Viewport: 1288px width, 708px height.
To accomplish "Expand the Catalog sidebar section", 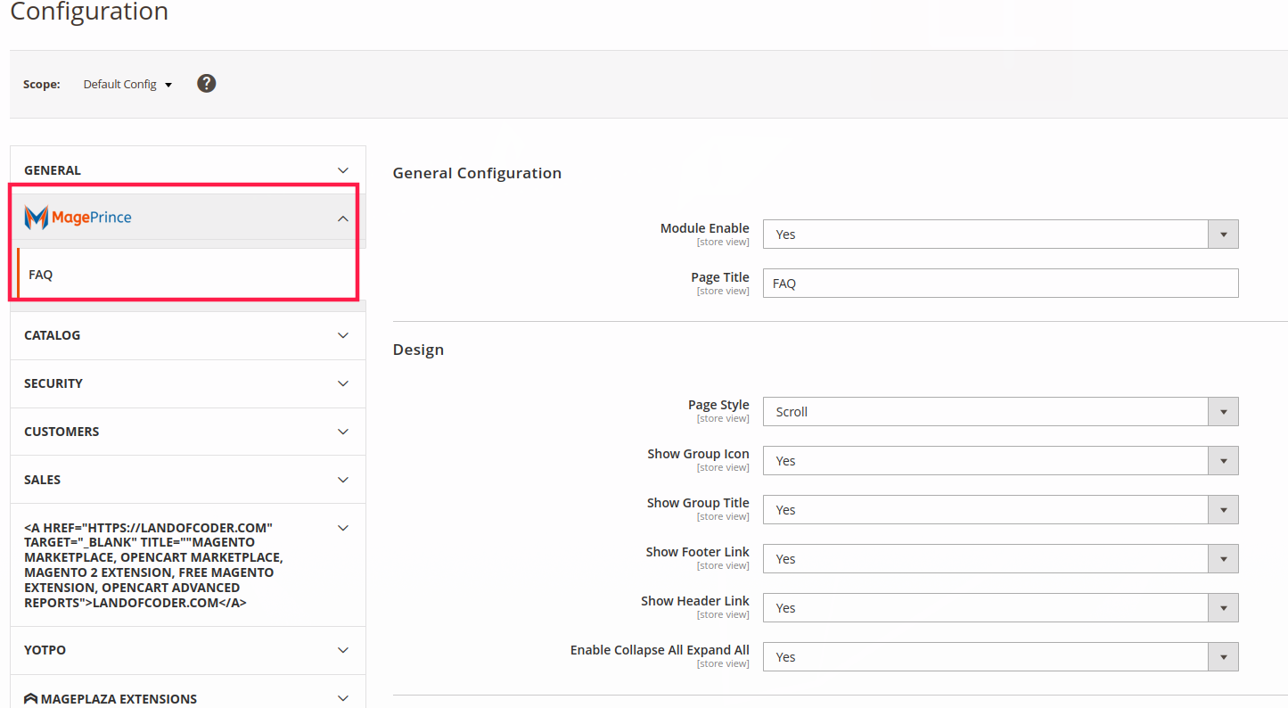I will click(187, 335).
